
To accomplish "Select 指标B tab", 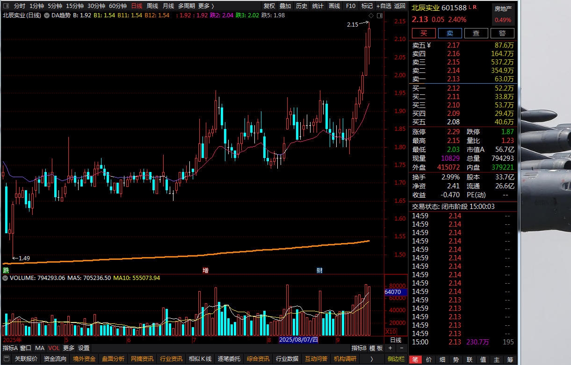I will pos(359,348).
